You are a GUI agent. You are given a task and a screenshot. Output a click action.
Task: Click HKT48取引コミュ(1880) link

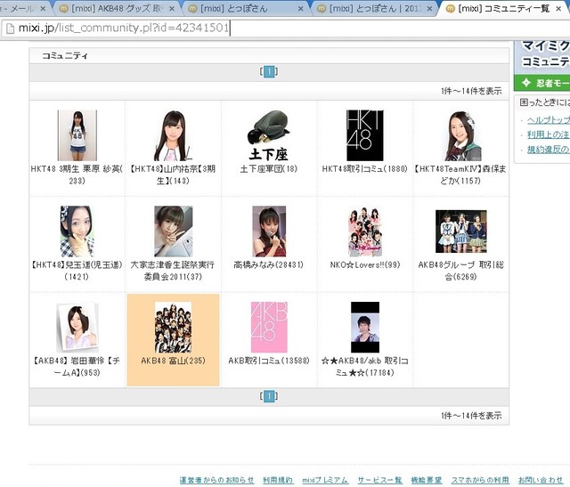tap(364, 169)
